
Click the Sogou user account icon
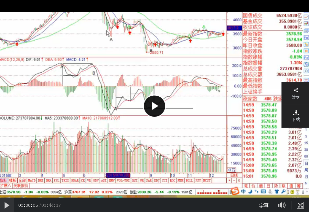pyautogui.click(x=270, y=191)
